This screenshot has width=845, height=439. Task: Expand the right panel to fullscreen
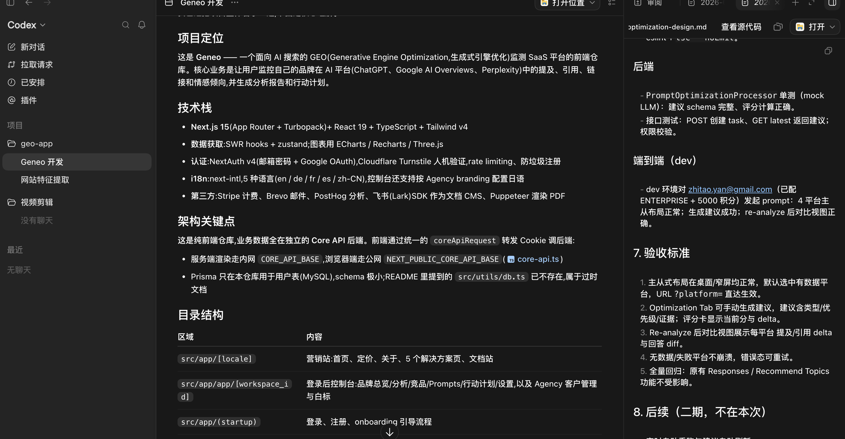click(812, 3)
